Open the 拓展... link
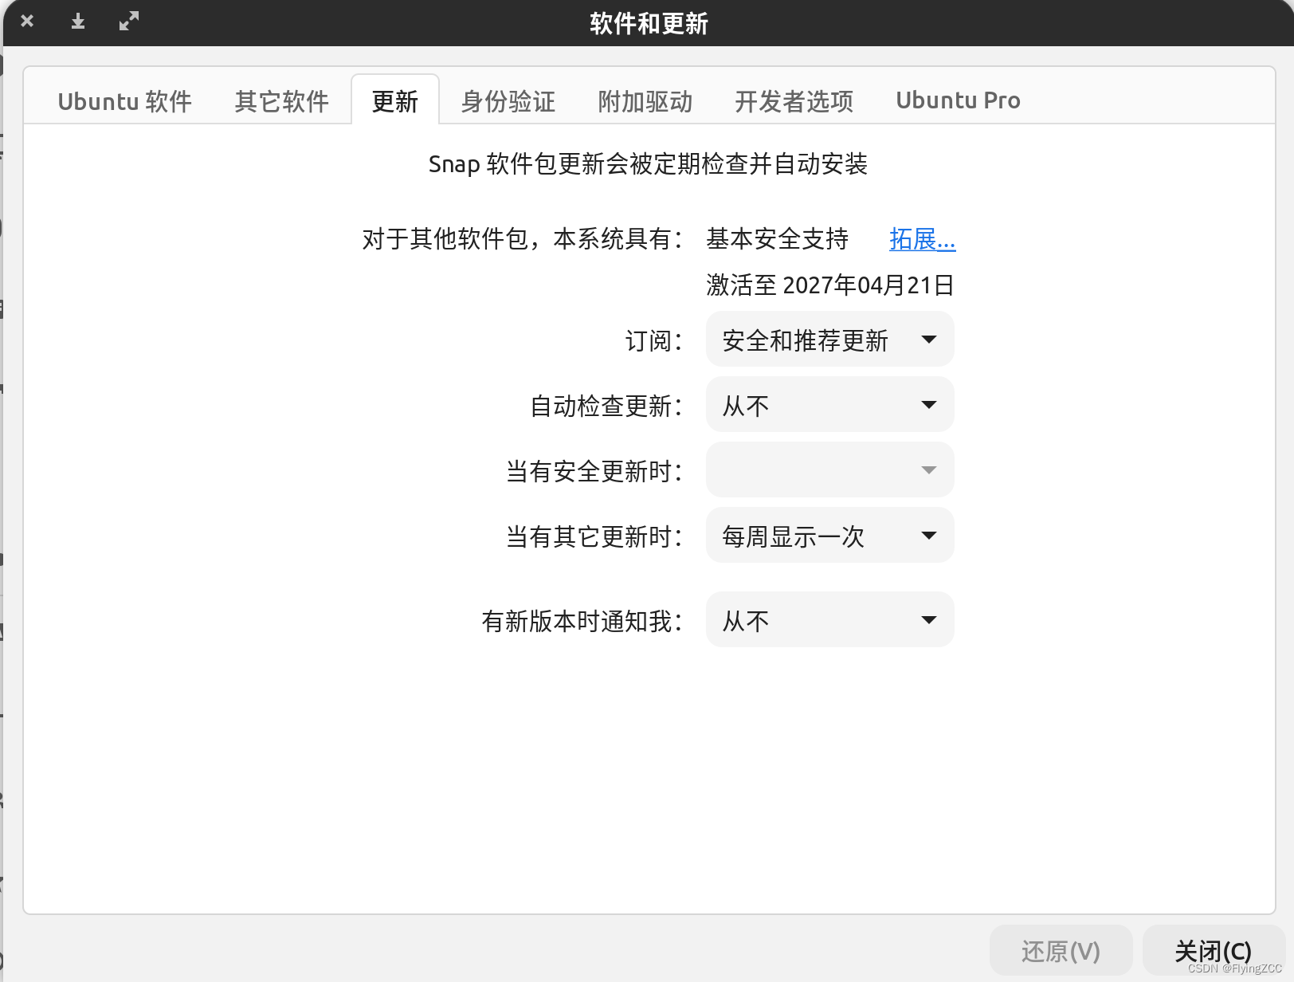This screenshot has width=1294, height=982. (x=922, y=240)
